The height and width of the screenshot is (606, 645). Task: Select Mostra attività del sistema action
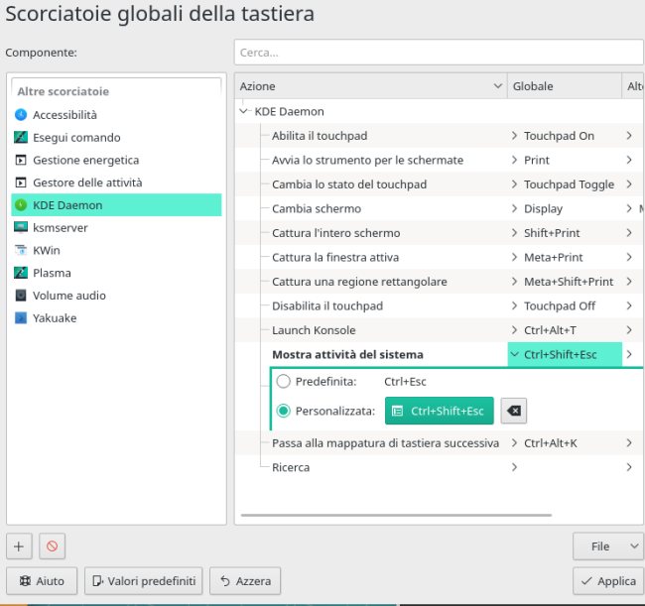pyautogui.click(x=347, y=354)
